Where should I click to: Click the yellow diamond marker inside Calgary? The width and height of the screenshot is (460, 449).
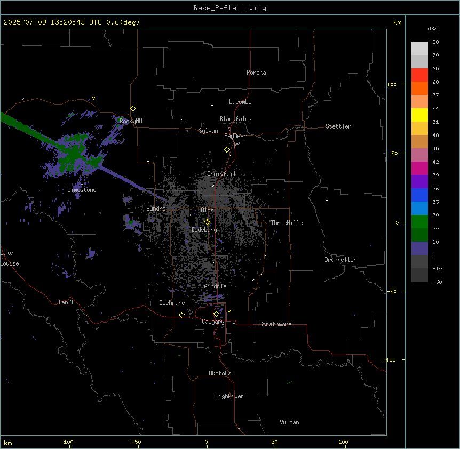216,314
